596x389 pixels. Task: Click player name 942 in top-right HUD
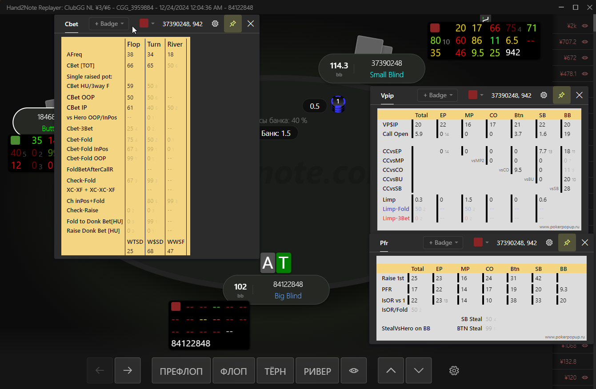click(x=512, y=52)
